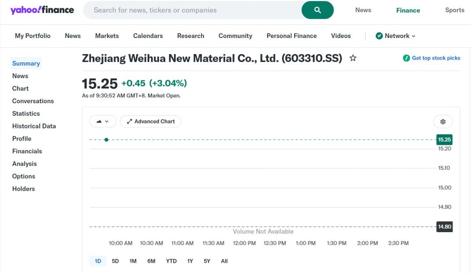The height and width of the screenshot is (273, 471).
Task: Switch chart range to 5Y
Action: click(x=207, y=261)
